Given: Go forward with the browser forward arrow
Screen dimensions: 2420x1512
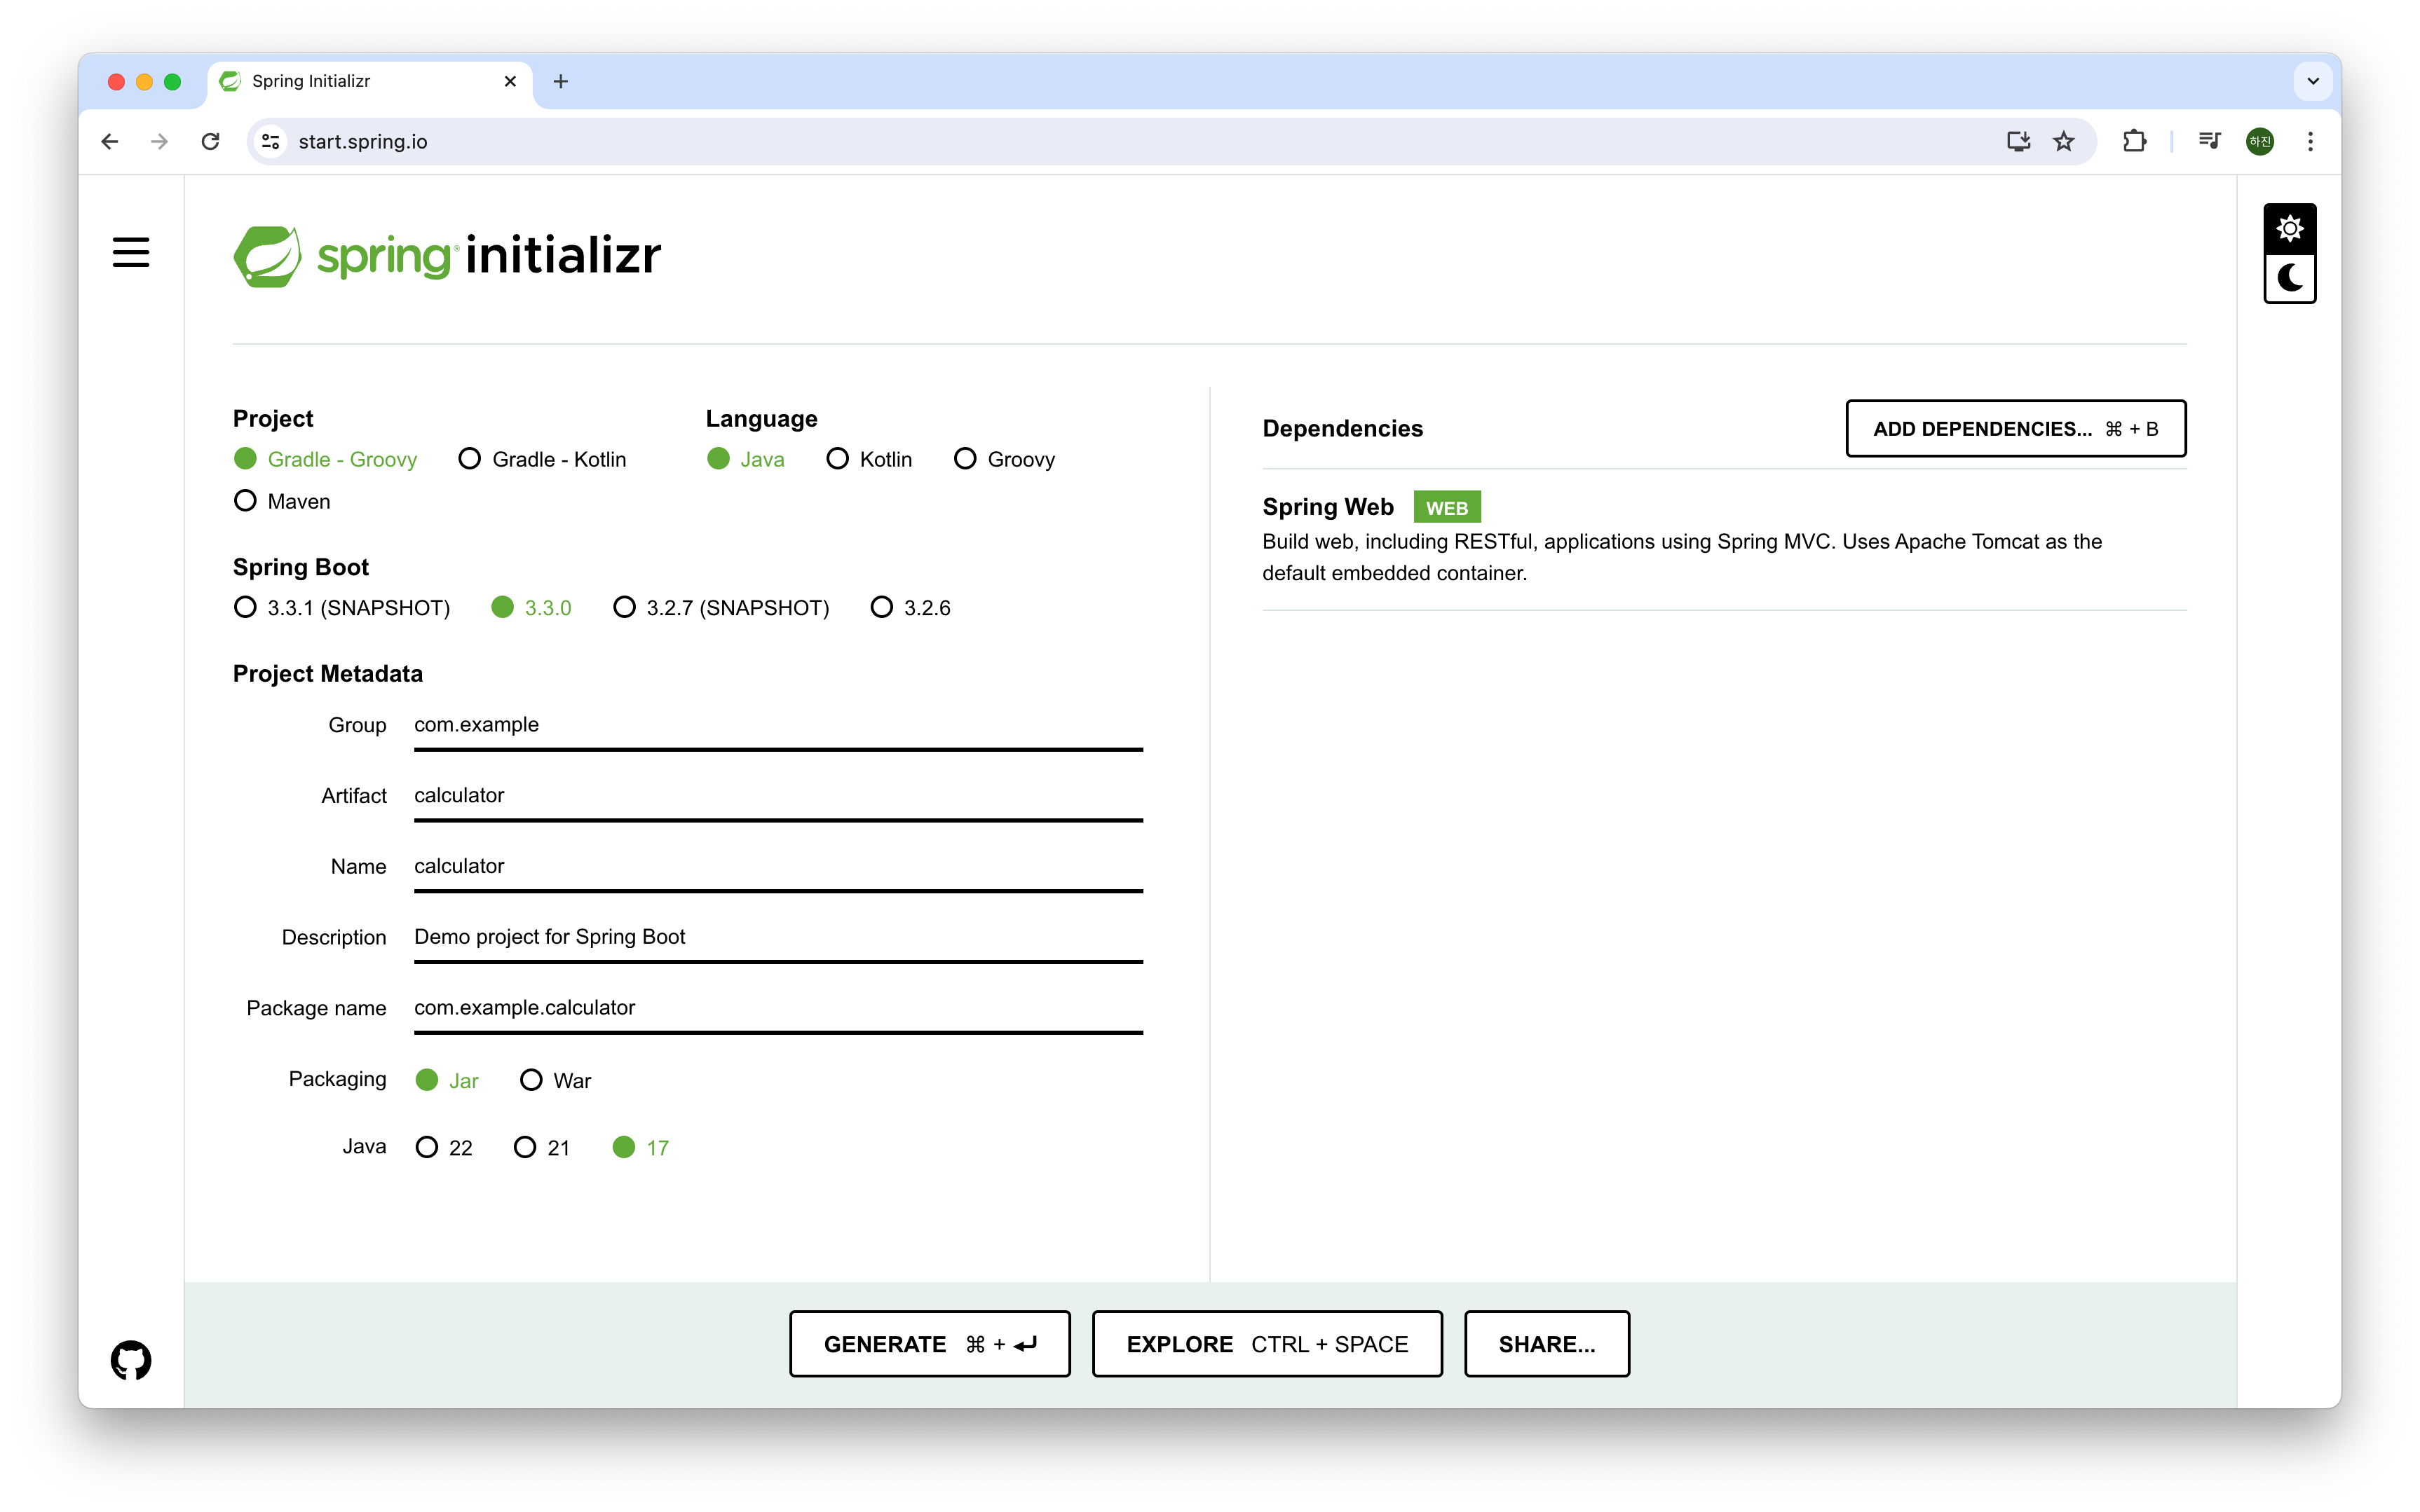Looking at the screenshot, I should (x=159, y=141).
